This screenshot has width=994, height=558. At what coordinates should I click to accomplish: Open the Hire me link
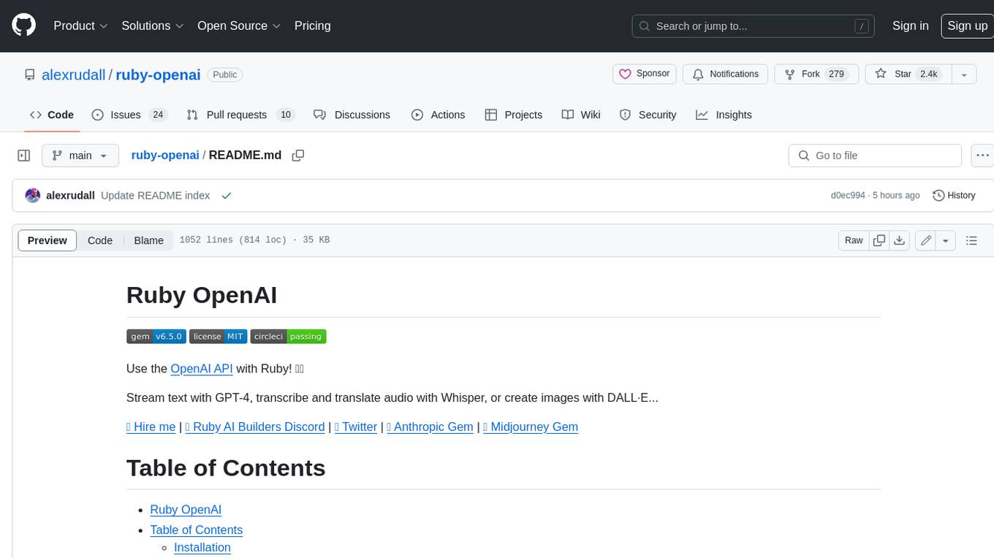(x=151, y=427)
